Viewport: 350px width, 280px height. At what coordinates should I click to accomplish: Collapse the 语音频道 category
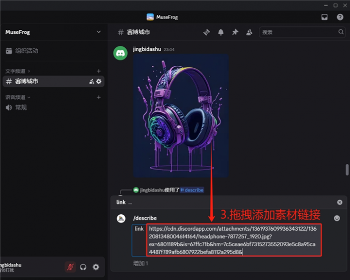(x=17, y=97)
